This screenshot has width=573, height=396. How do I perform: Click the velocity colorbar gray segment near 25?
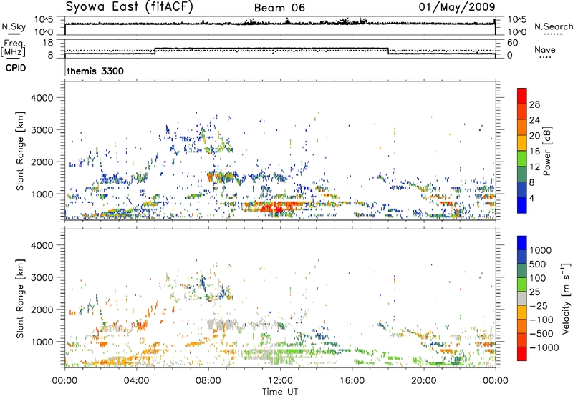(522, 299)
